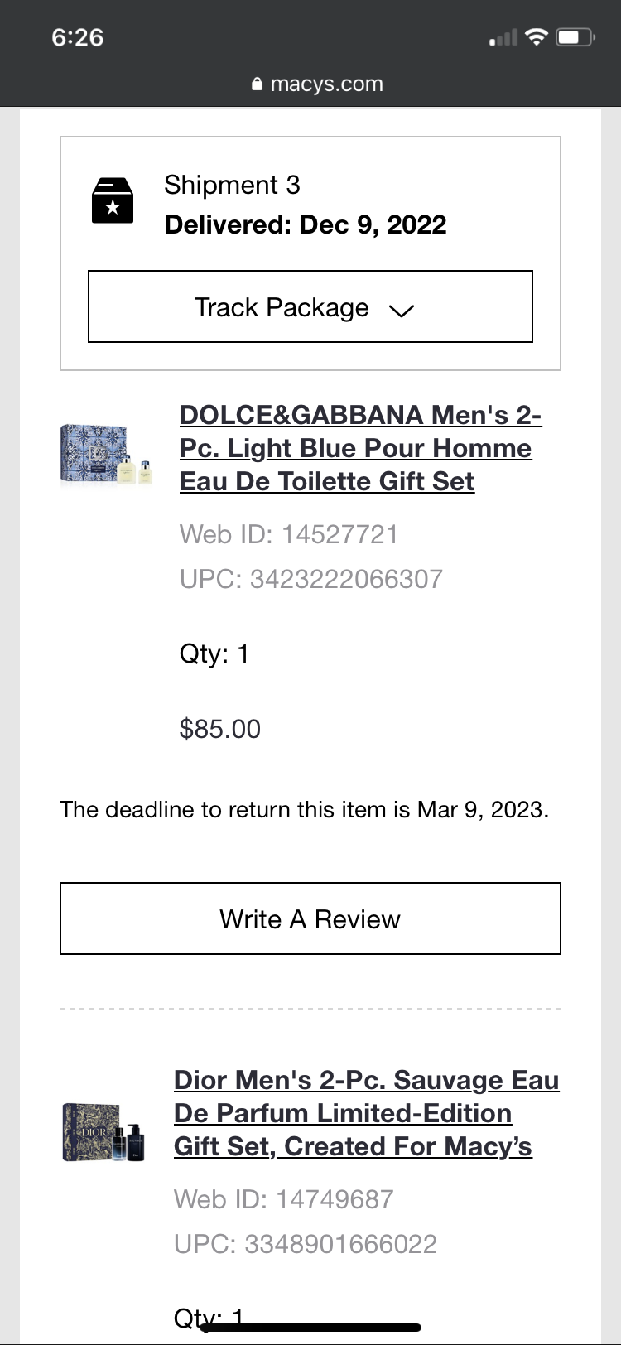Viewport: 621px width, 1345px height.
Task: Tap the 6:26 clock in status bar
Action: [x=77, y=37]
